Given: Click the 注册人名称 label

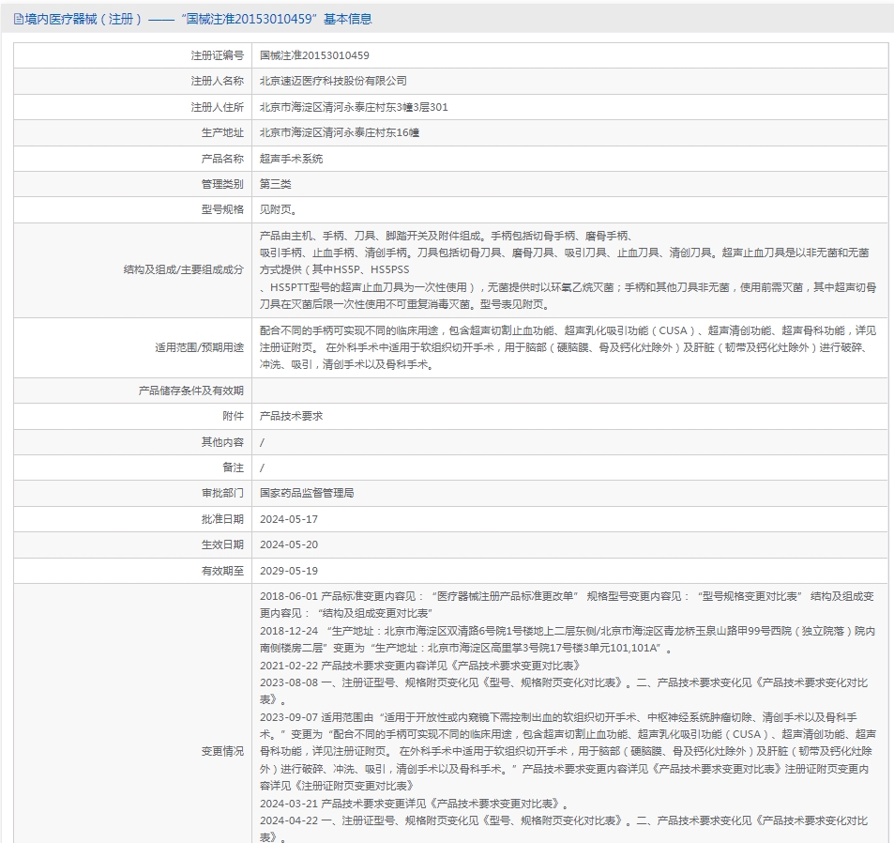Looking at the screenshot, I should 218,81.
